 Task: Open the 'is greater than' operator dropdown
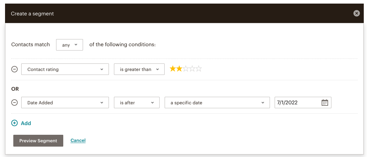pos(139,69)
